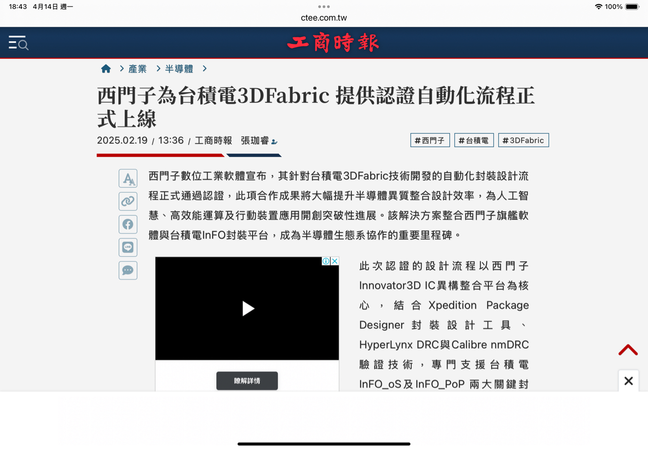
Task: Click the 工商時報 logo in header
Action: (333, 43)
